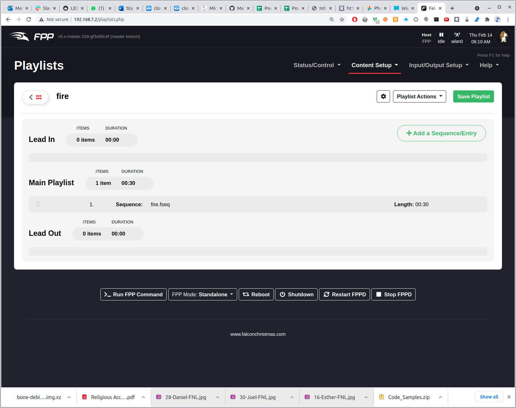Go back to playlist grid view
The image size is (516, 408).
[35, 97]
